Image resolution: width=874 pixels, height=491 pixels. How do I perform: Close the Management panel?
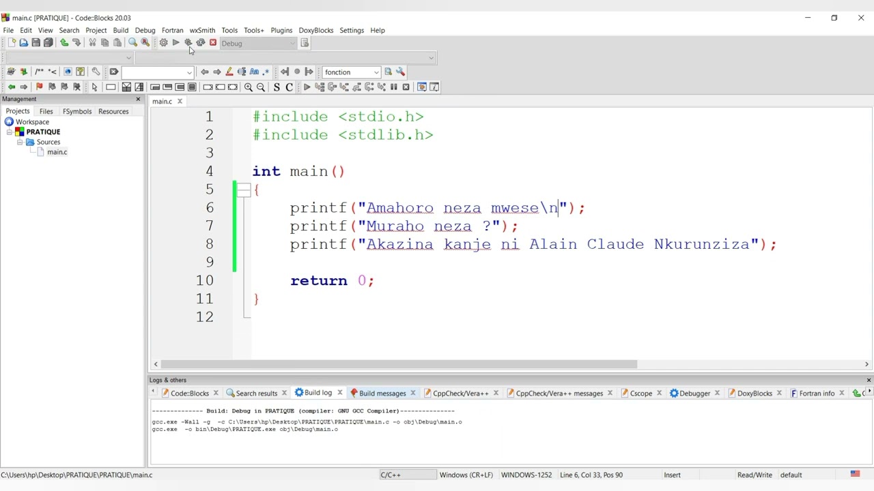click(x=138, y=99)
